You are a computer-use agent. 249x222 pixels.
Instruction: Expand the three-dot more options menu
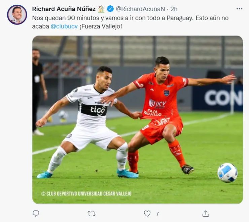[239, 9]
